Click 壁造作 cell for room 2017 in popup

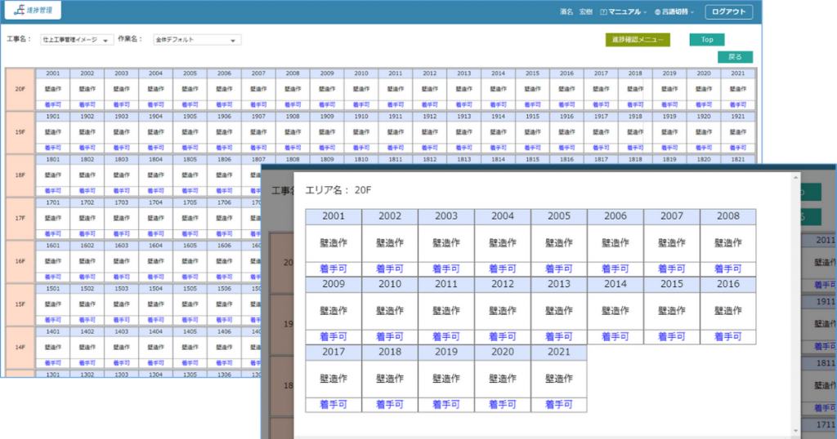pyautogui.click(x=333, y=379)
